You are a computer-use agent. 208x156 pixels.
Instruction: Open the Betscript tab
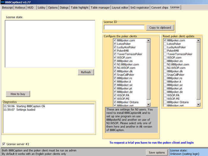[7, 7]
